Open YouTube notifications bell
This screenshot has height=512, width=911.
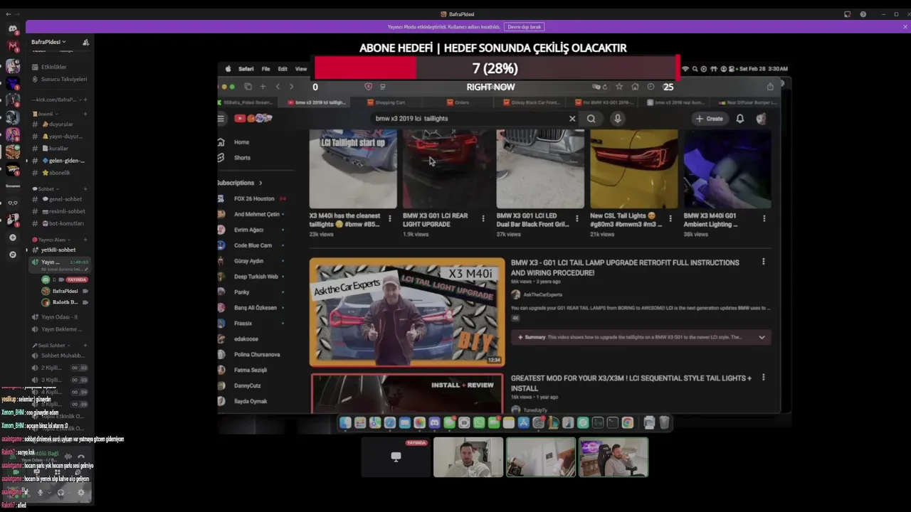(x=740, y=119)
